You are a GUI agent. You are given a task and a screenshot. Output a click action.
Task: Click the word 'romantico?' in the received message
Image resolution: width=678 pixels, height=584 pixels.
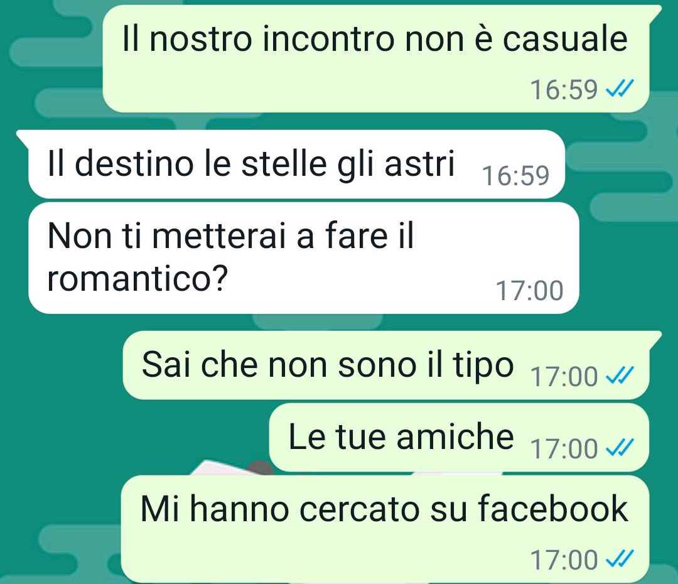(x=137, y=279)
